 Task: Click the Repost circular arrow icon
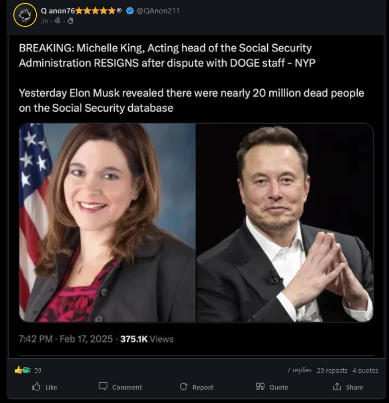point(183,387)
